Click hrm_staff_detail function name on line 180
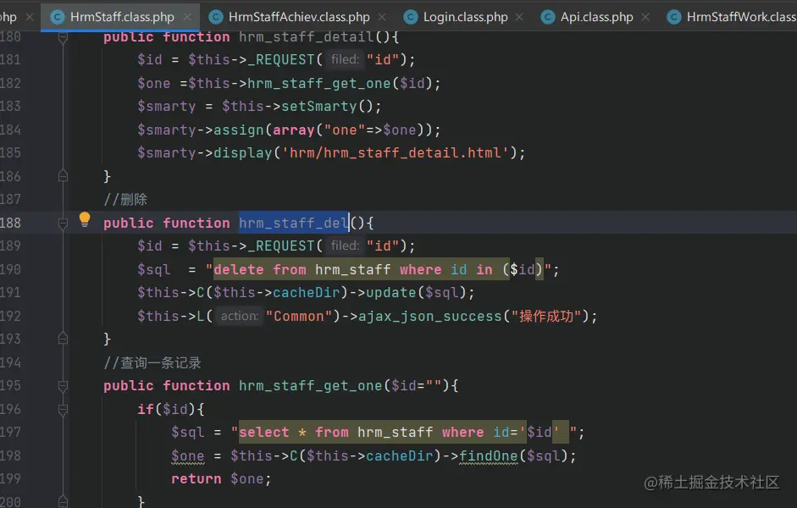Screen dimensions: 797x508 pyautogui.click(x=307, y=37)
